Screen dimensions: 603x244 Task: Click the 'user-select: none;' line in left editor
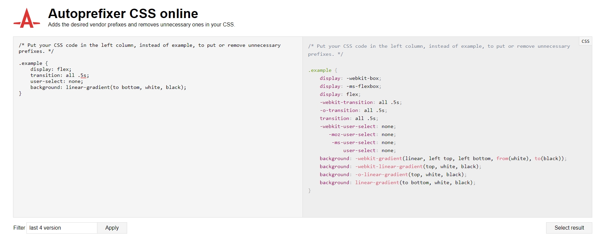(57, 81)
